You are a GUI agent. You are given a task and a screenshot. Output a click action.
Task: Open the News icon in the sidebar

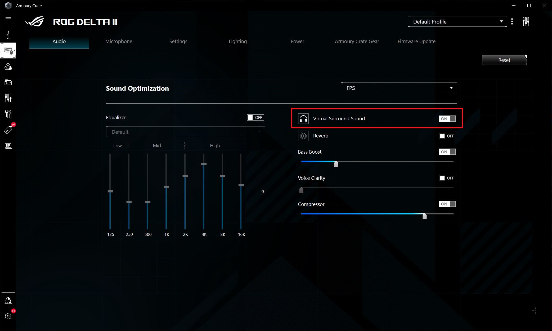coord(8,146)
